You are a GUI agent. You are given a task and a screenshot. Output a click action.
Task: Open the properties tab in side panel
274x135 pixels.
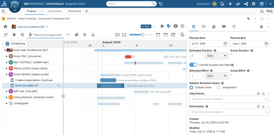point(193,26)
